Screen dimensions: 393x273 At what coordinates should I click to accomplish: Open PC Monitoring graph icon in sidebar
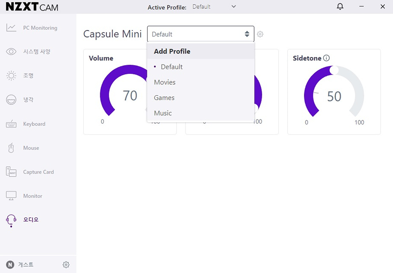click(11, 28)
